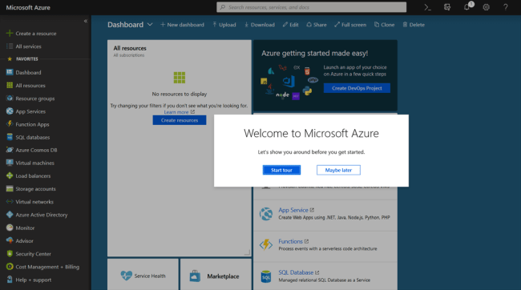Click the Start tour button
This screenshot has height=290, width=521.
point(281,170)
